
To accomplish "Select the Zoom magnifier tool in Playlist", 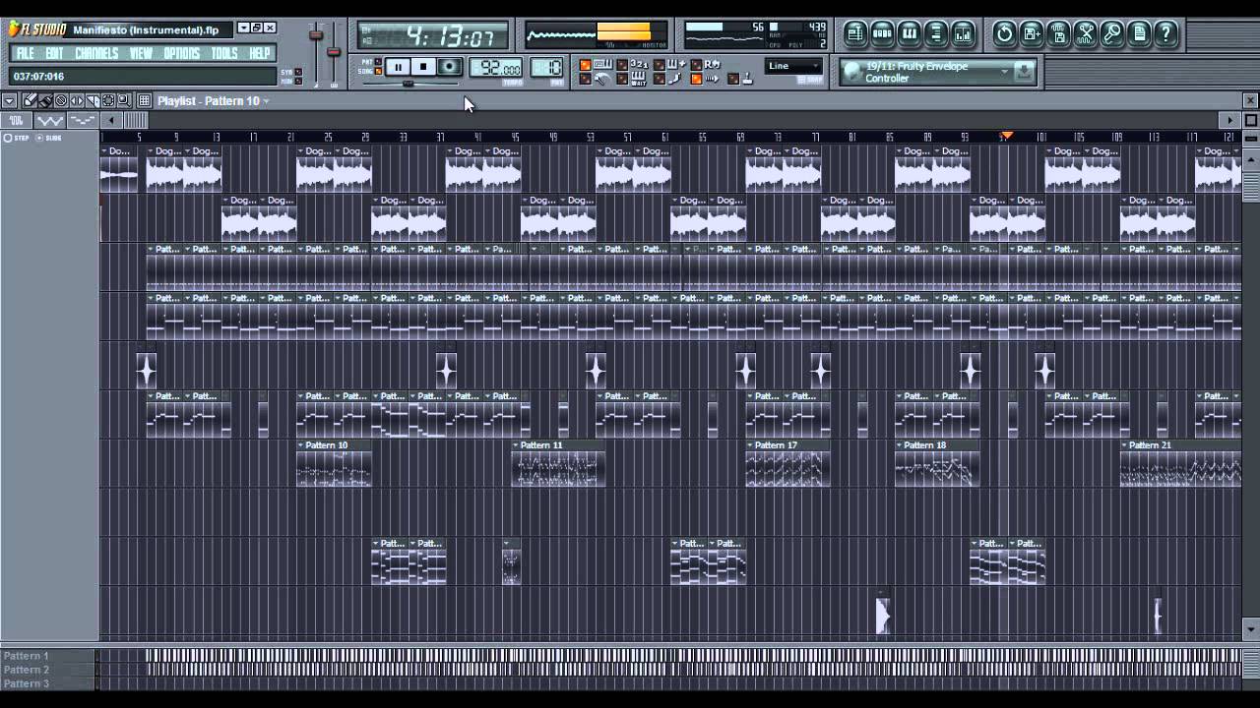I will [x=124, y=100].
